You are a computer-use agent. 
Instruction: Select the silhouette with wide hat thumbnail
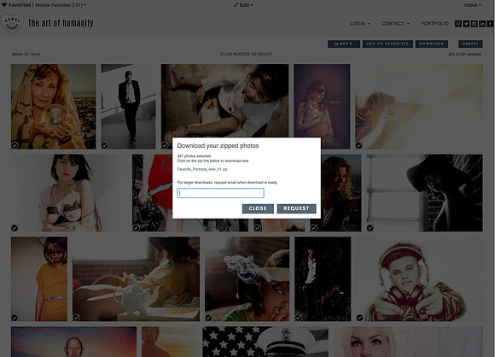coord(425,193)
